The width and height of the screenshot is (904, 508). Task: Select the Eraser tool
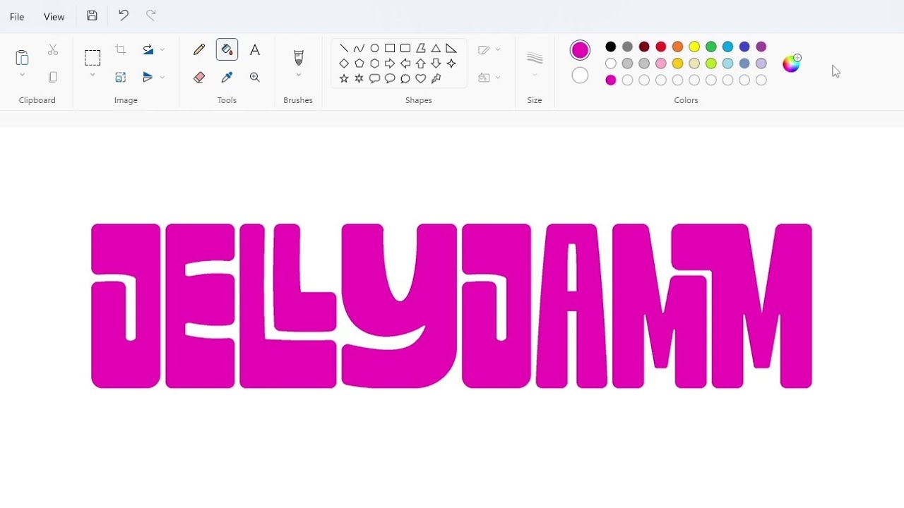(199, 77)
